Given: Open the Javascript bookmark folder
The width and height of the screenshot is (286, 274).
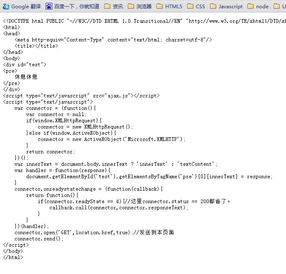Looking at the screenshot, I should click(x=226, y=6).
